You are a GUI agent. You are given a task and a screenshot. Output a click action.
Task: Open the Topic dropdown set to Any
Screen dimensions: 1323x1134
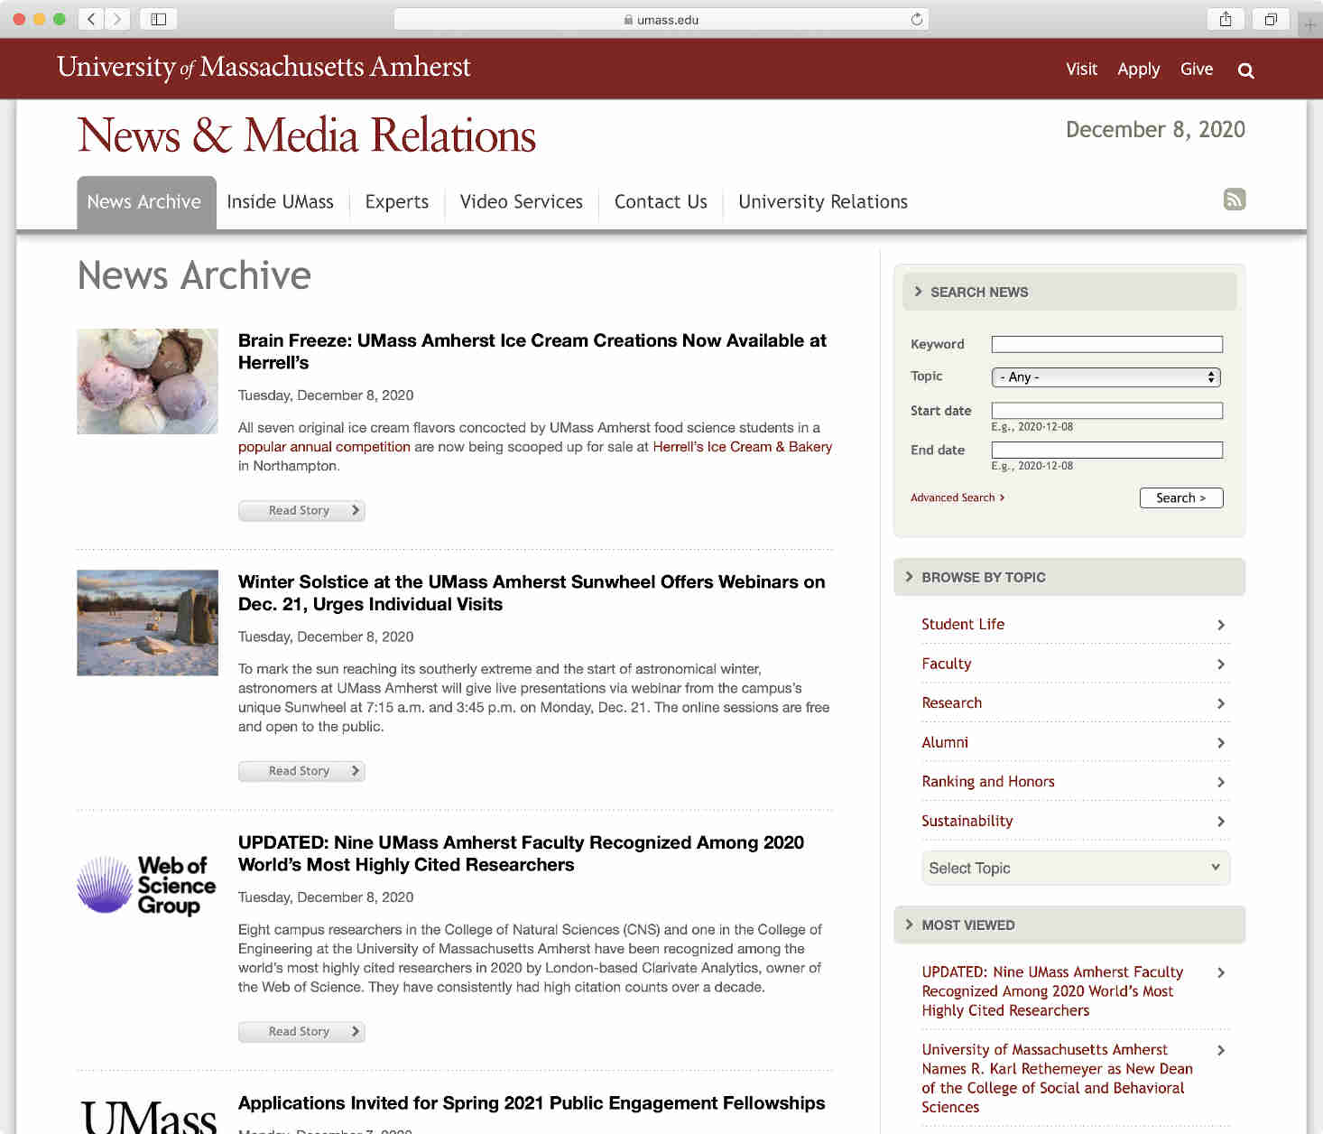point(1106,377)
